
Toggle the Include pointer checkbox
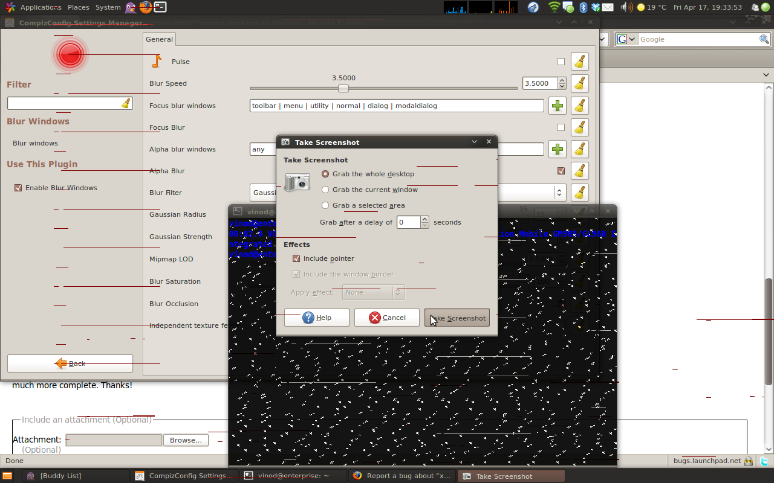(296, 258)
